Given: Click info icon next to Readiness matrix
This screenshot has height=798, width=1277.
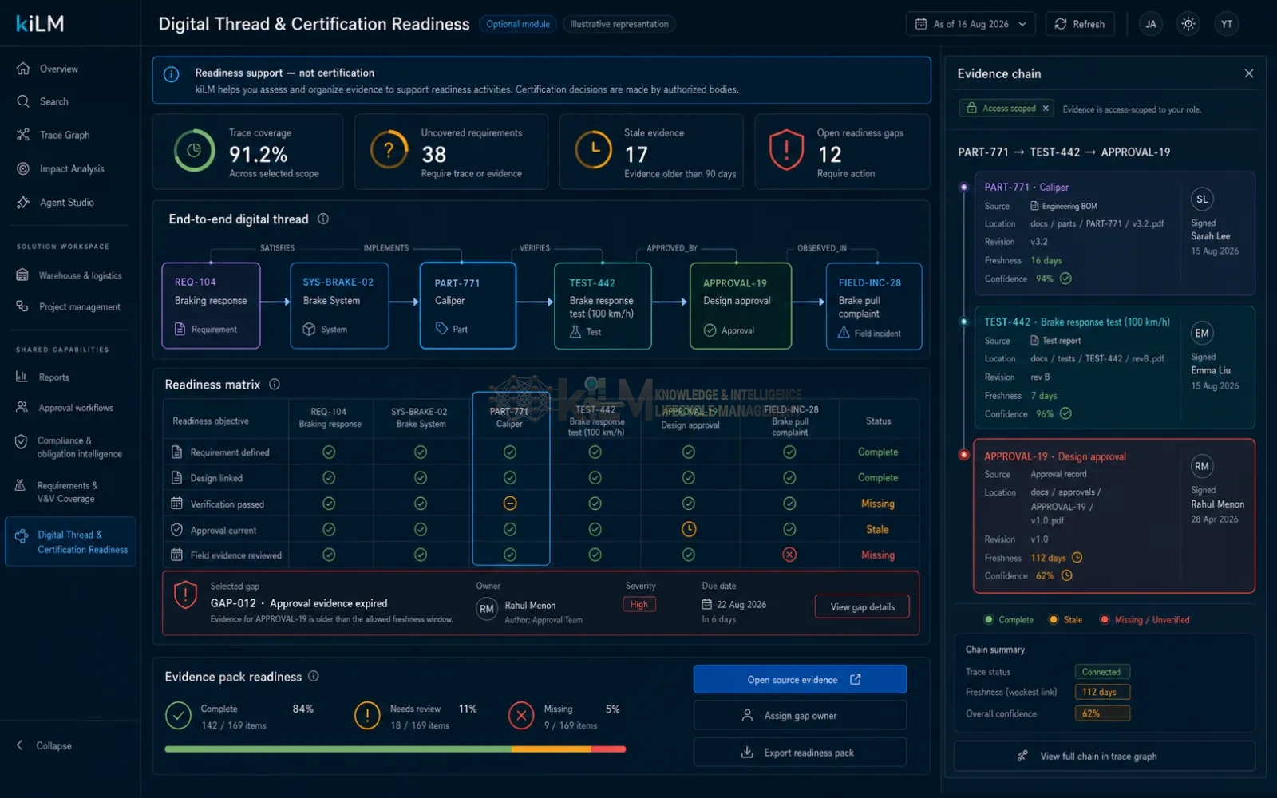Looking at the screenshot, I should click(x=275, y=385).
